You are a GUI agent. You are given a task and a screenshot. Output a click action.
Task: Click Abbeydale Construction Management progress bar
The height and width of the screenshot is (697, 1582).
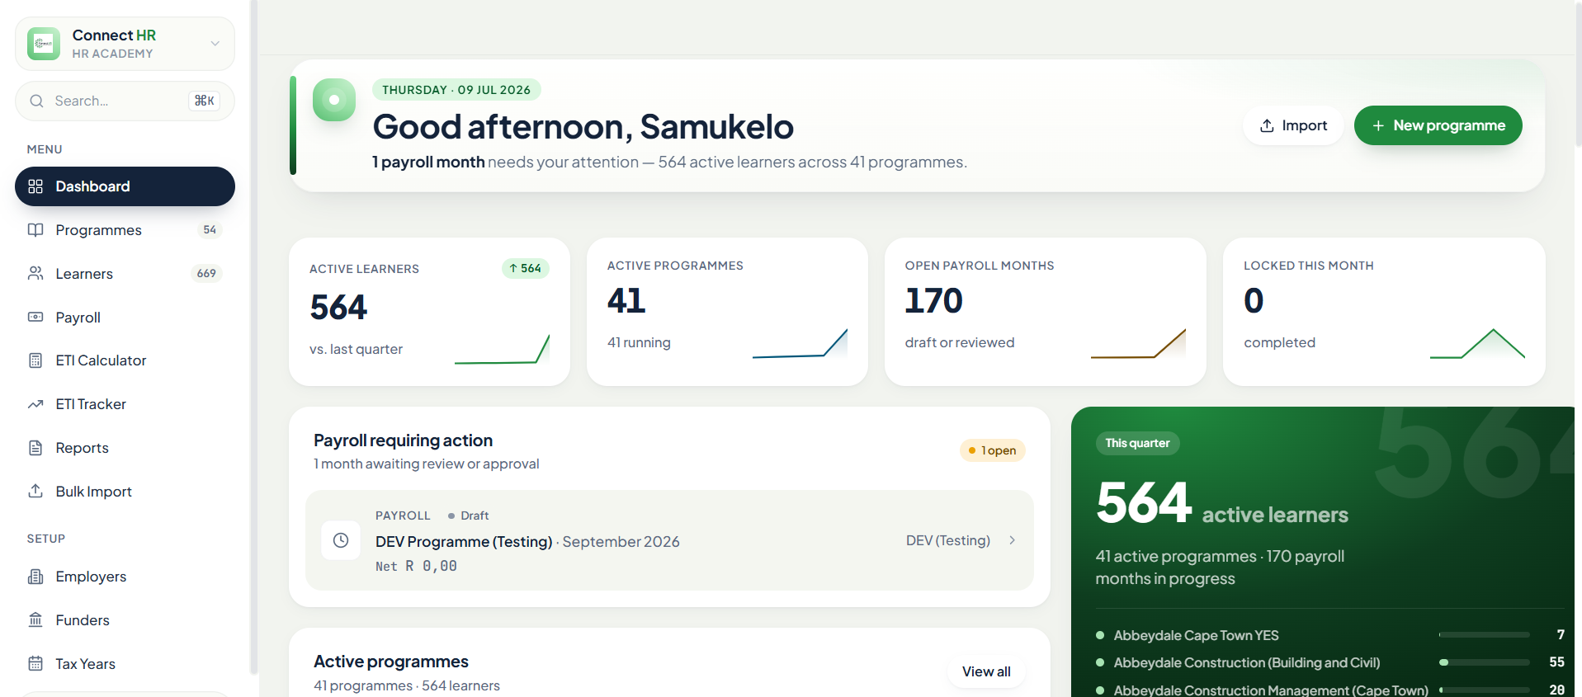(1485, 690)
